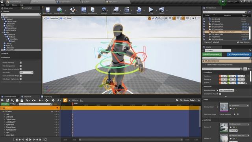Open the Window menu
The width and height of the screenshot is (252, 142).
pos(15,5)
